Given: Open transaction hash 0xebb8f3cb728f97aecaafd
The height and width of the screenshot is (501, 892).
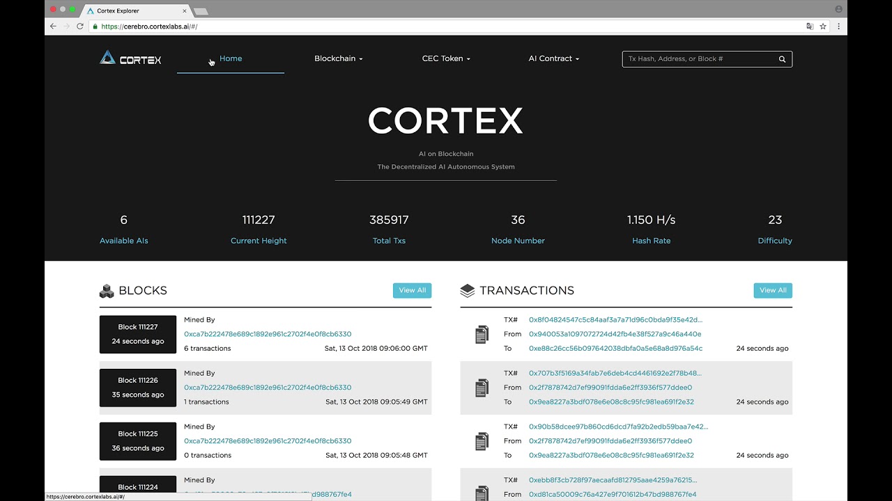Looking at the screenshot, I should pyautogui.click(x=613, y=480).
